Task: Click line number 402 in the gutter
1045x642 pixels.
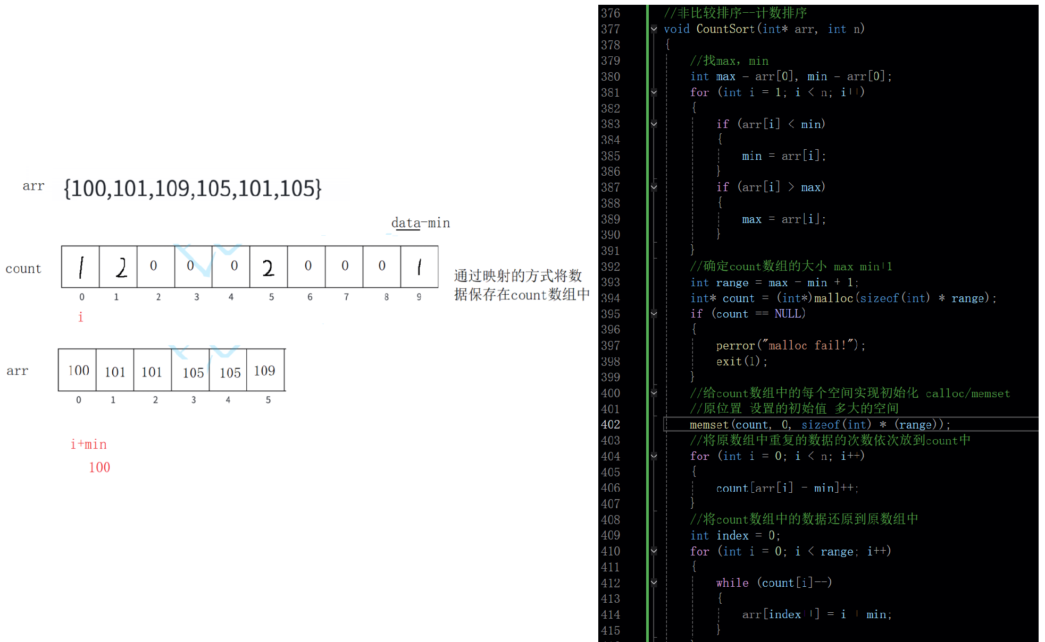Action: click(x=611, y=424)
